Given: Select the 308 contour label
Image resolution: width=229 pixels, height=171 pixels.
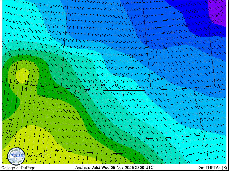Looking at the screenshot, I should pyautogui.click(x=42, y=96).
